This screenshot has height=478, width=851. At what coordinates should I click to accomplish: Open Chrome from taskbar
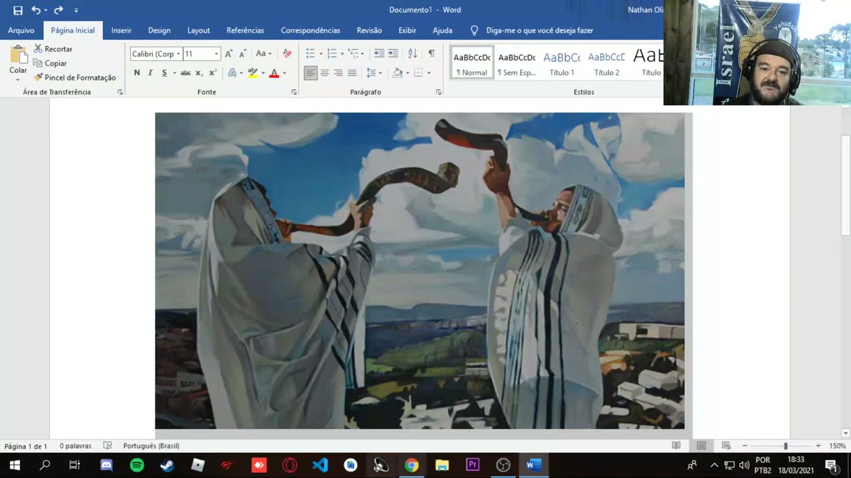[x=412, y=465]
